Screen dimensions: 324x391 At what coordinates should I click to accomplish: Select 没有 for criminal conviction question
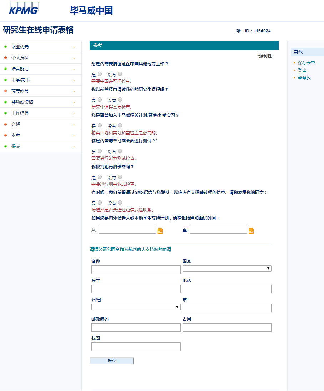tap(120, 177)
